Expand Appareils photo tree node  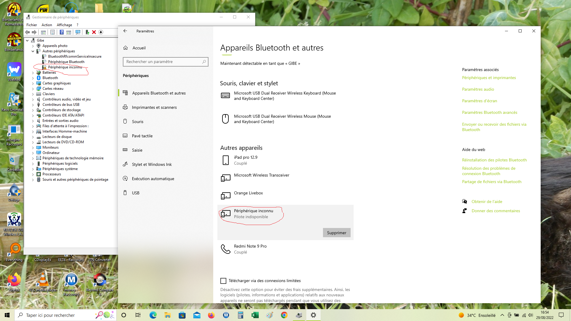pyautogui.click(x=33, y=46)
